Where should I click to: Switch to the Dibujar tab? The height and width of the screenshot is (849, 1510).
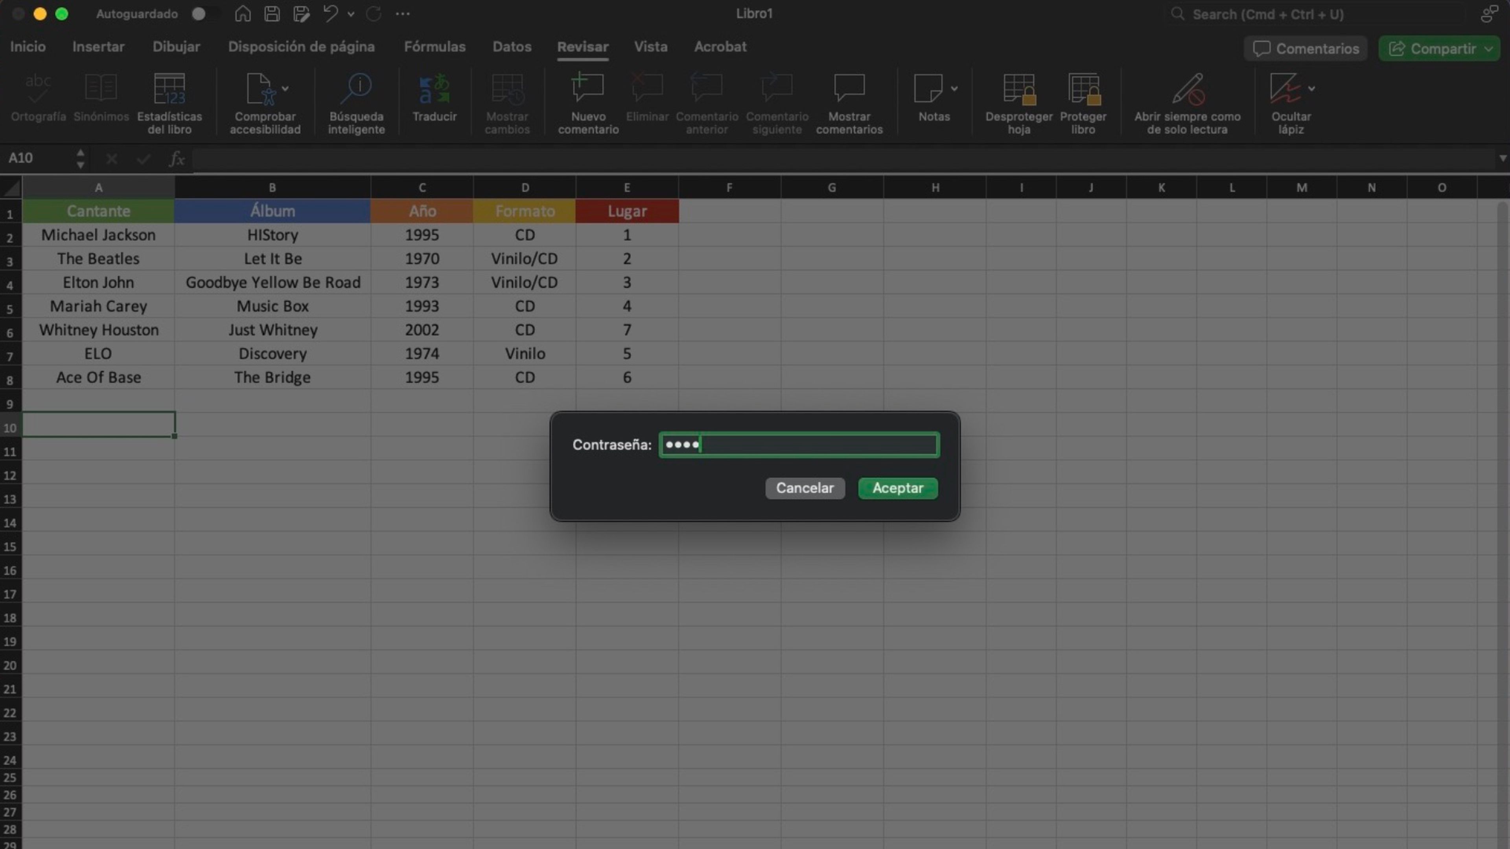(176, 47)
